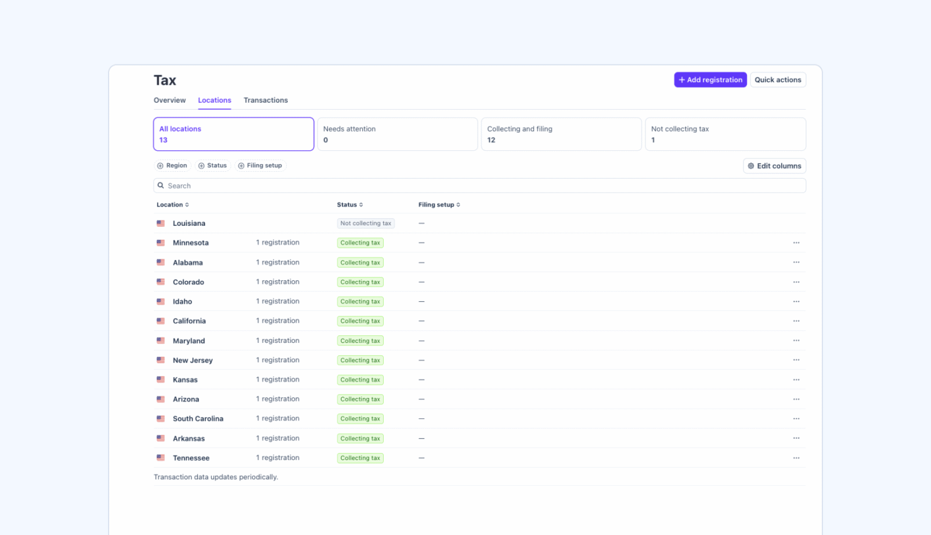931x535 pixels.
Task: Sort table by Location column
Action: 172,205
